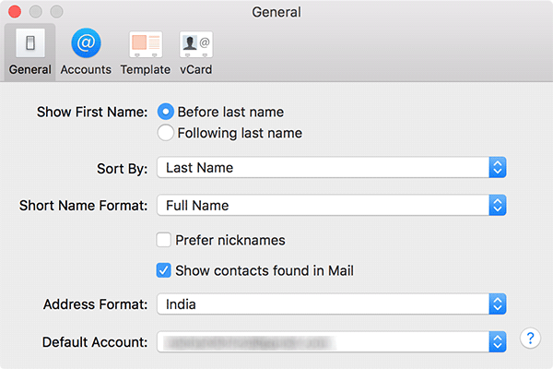Click the Short Name Format label
The height and width of the screenshot is (369, 553).
tap(83, 206)
